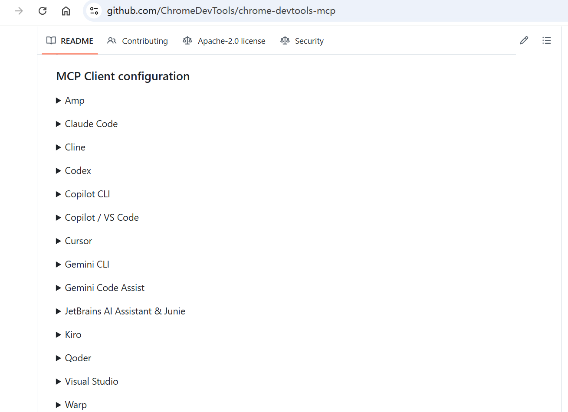Expand the Gemini CLI section

coord(87,265)
